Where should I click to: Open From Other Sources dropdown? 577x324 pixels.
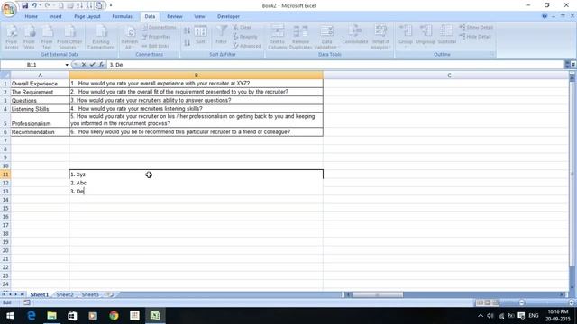pos(69,37)
